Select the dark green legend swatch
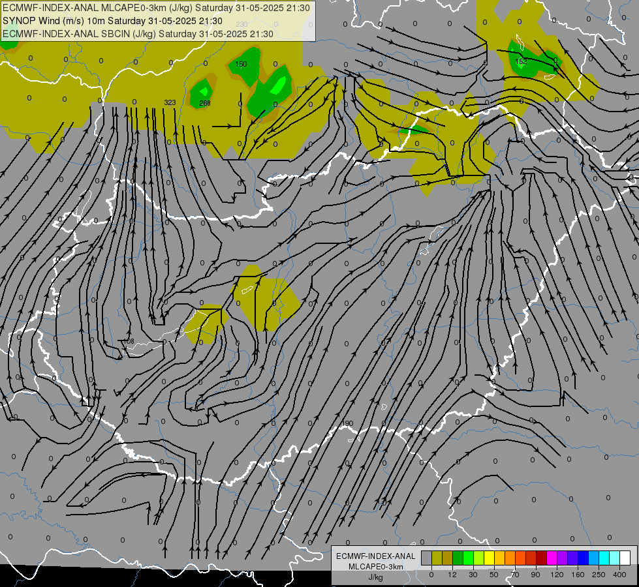Screen dimensions: 639x587 click(x=458, y=558)
